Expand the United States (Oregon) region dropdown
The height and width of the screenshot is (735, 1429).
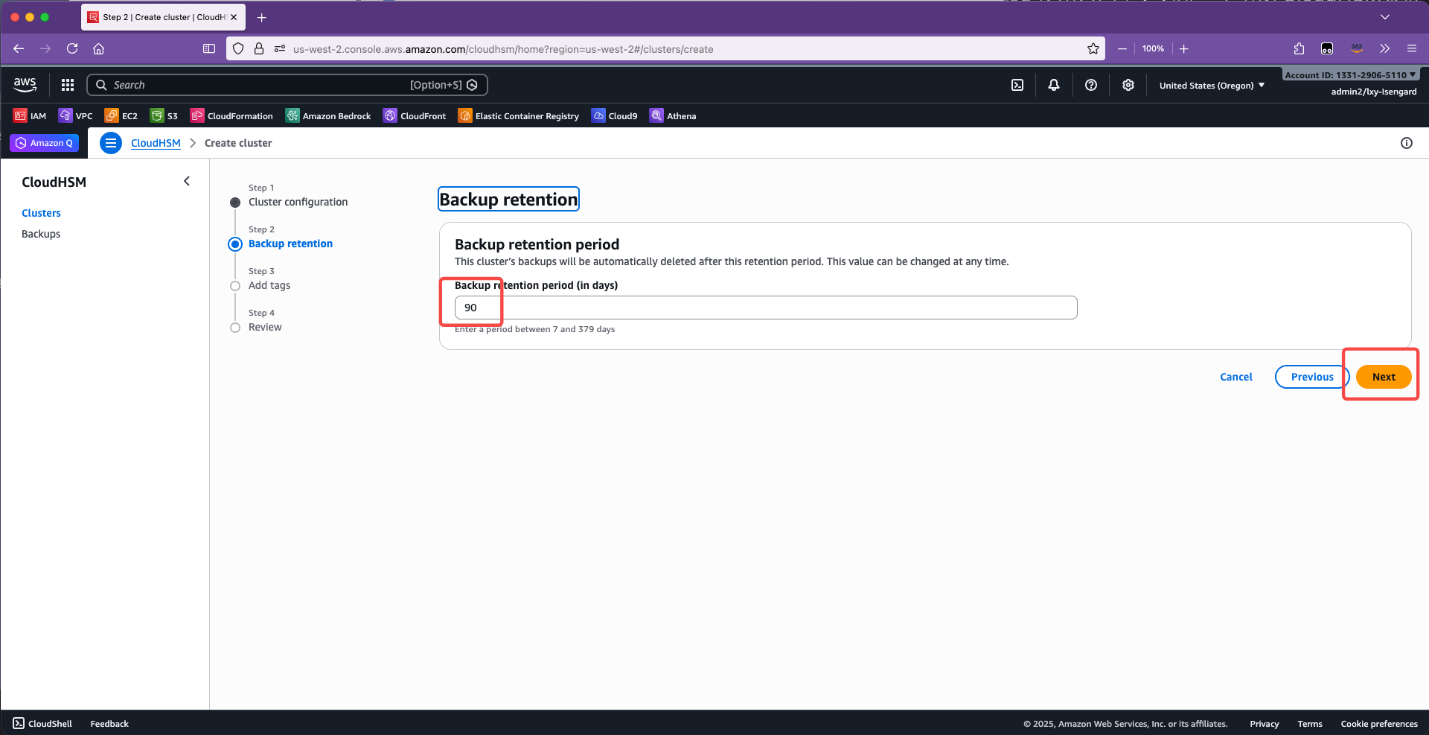(x=1212, y=86)
